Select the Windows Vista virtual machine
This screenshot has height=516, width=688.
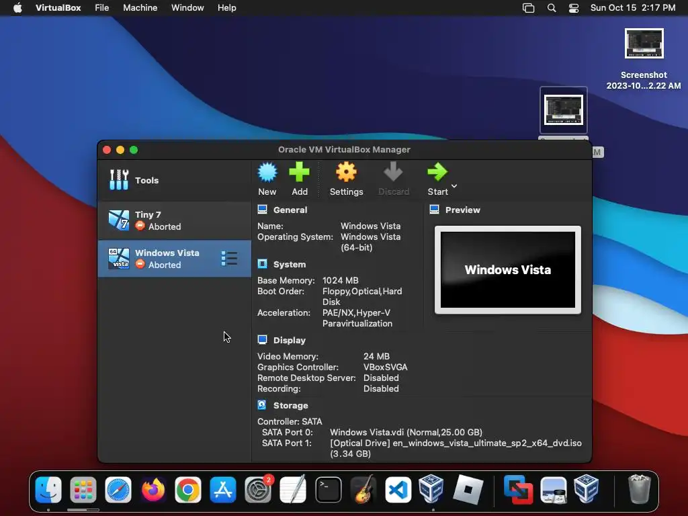click(x=174, y=259)
